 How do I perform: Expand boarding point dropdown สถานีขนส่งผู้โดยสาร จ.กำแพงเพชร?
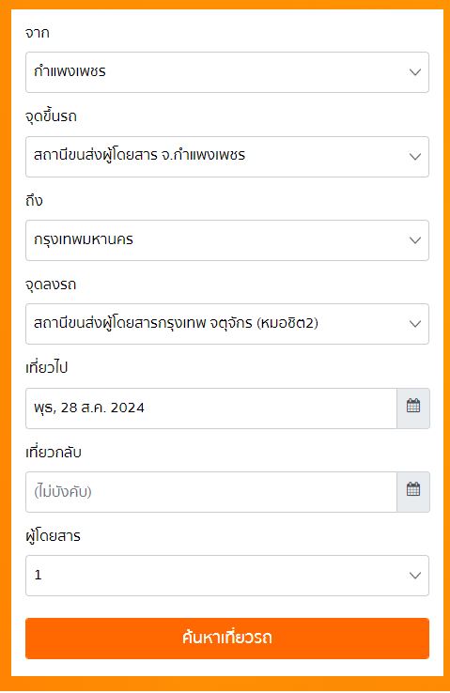pyautogui.click(x=227, y=157)
